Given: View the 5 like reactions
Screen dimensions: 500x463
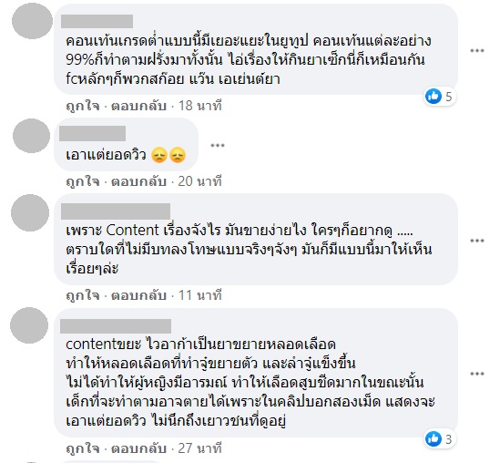Looking at the screenshot, I should tap(439, 97).
